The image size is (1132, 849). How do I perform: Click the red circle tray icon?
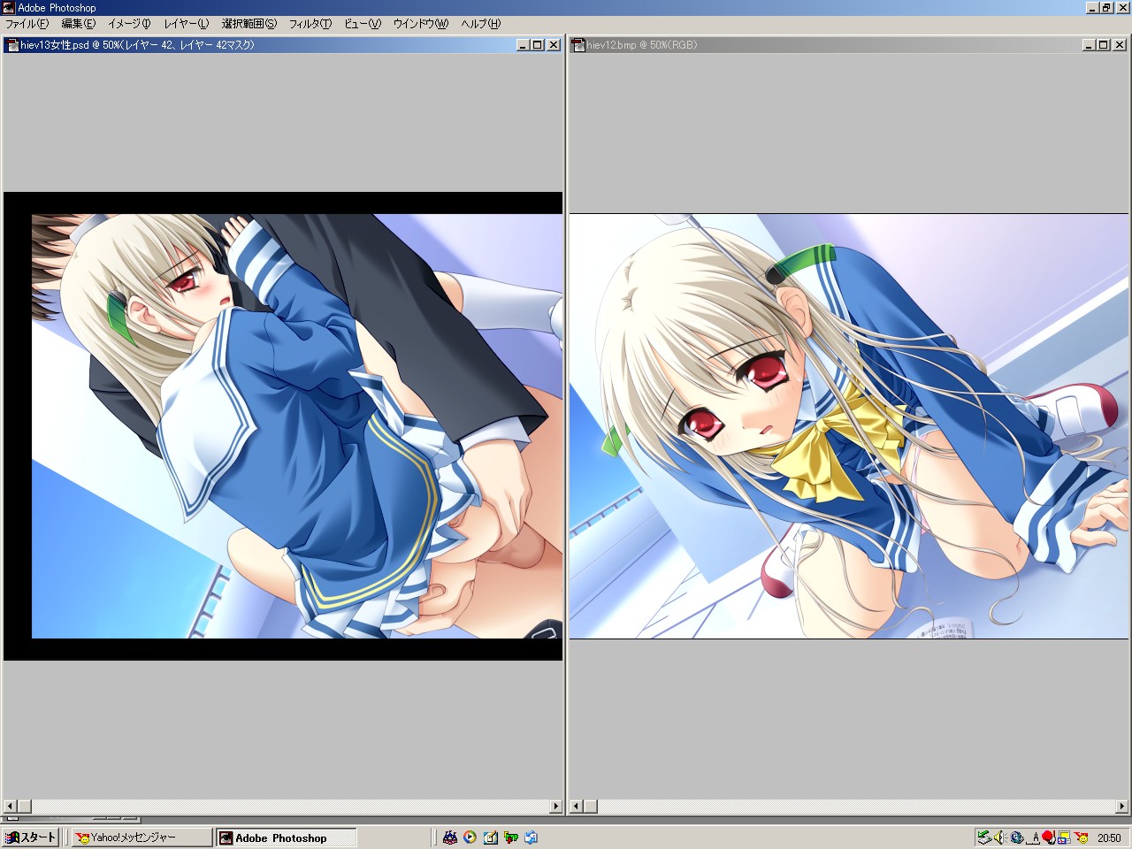(x=1049, y=838)
